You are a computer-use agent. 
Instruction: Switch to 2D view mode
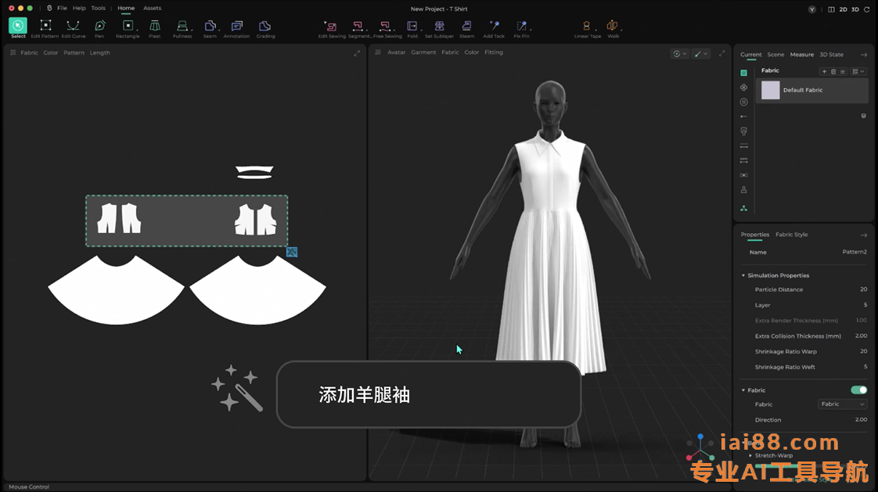point(843,9)
